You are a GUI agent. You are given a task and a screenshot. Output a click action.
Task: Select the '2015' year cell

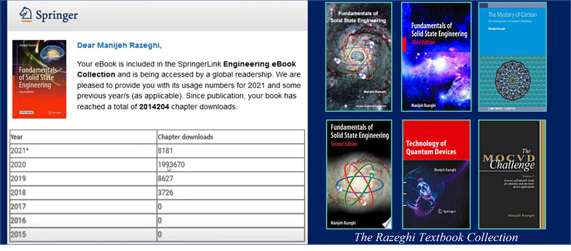pos(83,234)
